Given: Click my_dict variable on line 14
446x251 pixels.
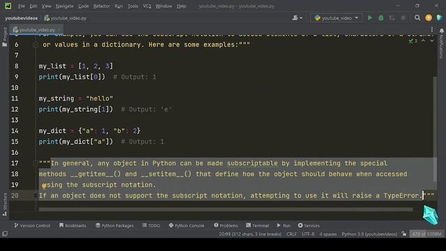Looking at the screenshot, I should tap(52, 131).
